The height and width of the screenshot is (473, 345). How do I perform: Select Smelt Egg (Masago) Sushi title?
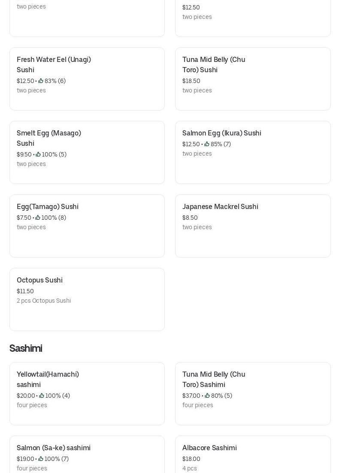[x=49, y=138]
